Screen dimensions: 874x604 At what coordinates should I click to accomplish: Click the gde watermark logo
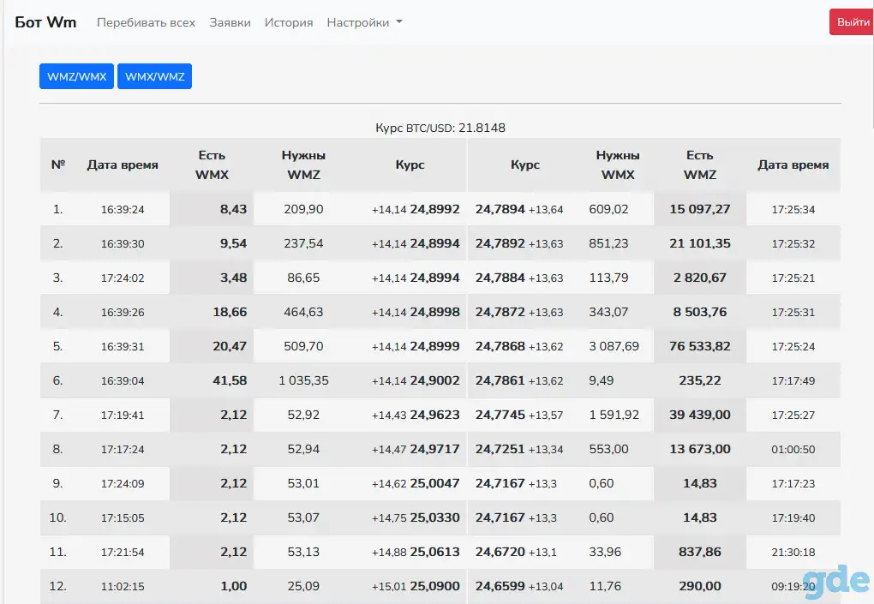[x=836, y=581]
